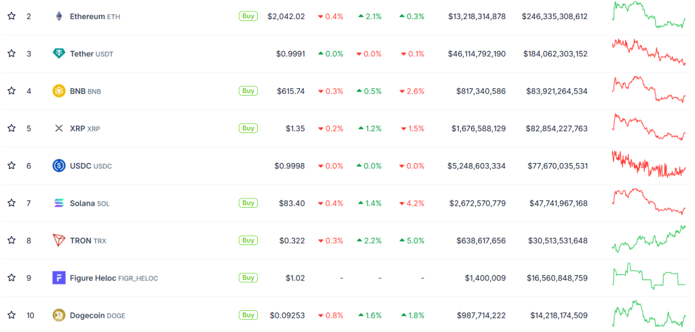The width and height of the screenshot is (695, 332).
Task: Open the Ethereum 7-day sparkline chart
Action: point(649,15)
